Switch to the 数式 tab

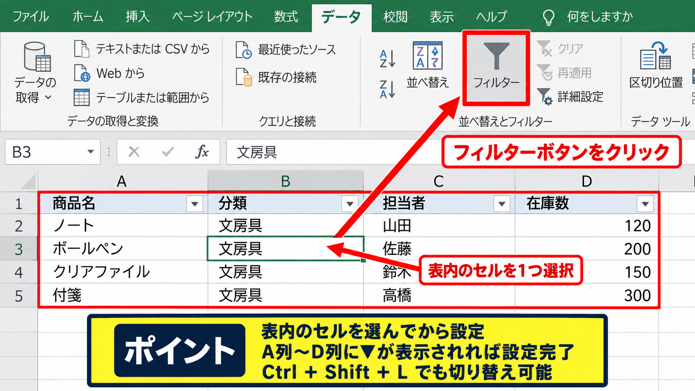pyautogui.click(x=286, y=17)
